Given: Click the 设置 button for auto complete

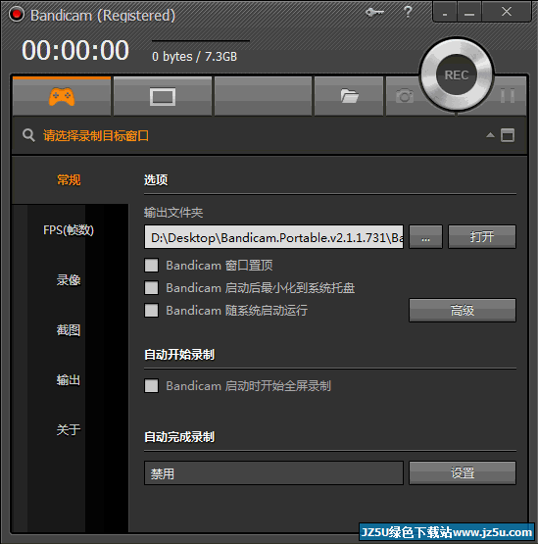Looking at the screenshot, I should (x=463, y=472).
